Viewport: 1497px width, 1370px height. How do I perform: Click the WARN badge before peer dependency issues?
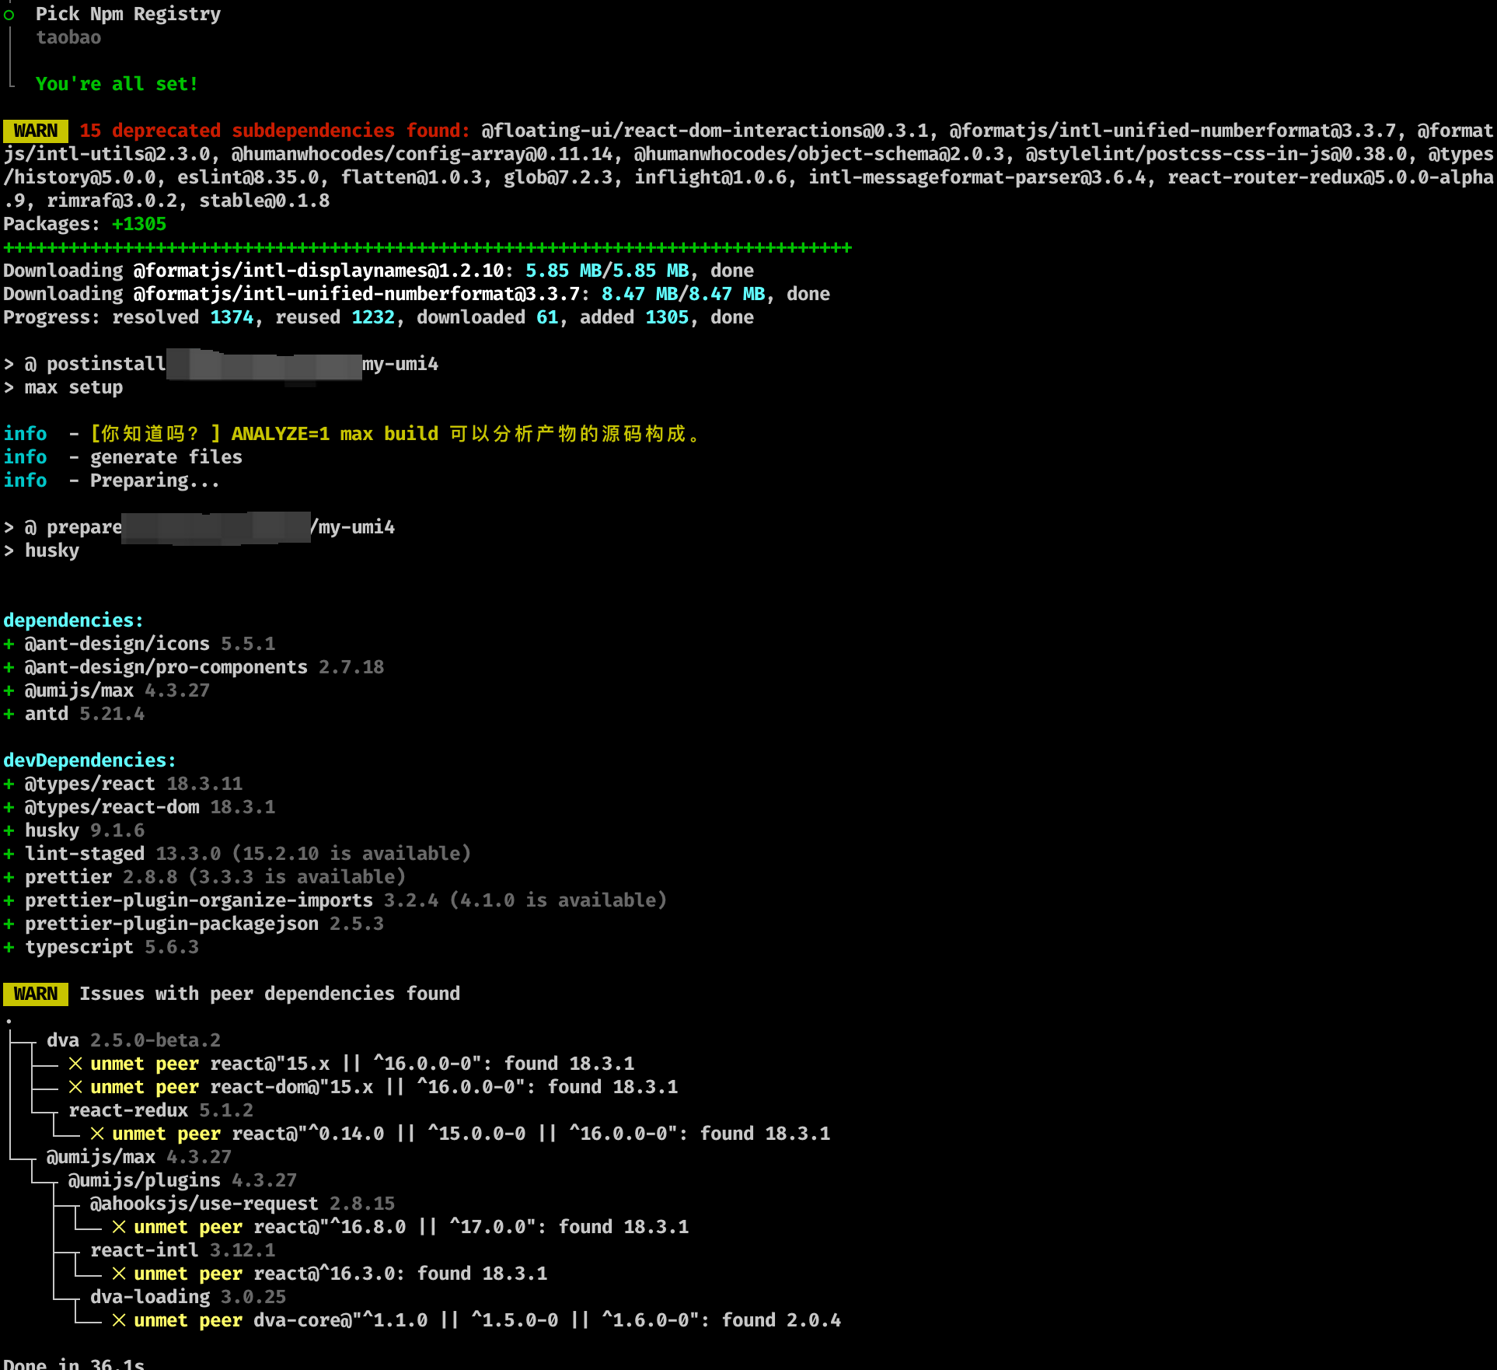[x=36, y=994]
